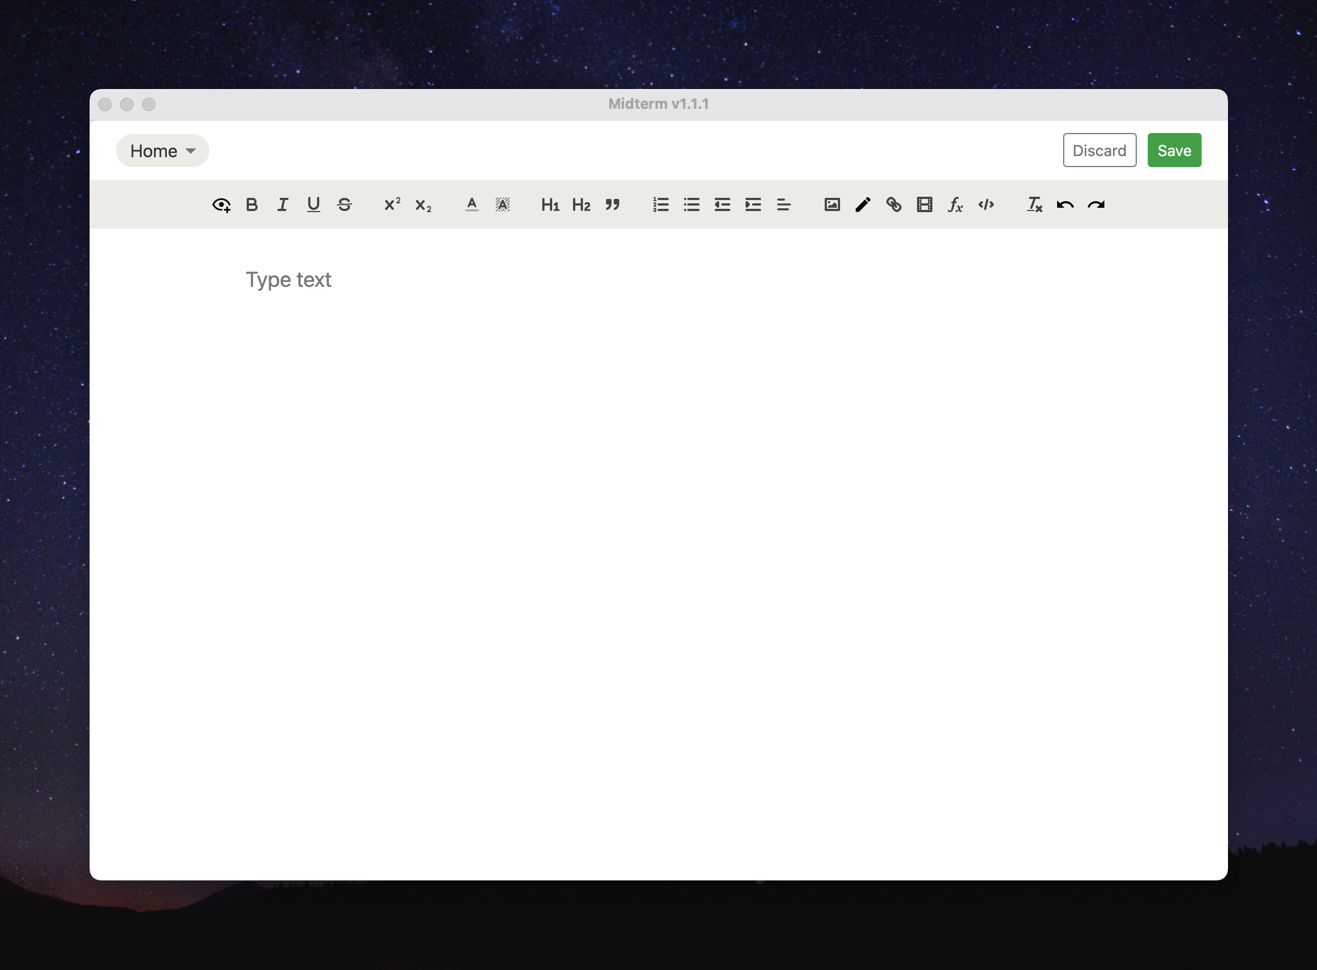Expand the Home dropdown menu
This screenshot has height=970, width=1317.
click(x=163, y=151)
